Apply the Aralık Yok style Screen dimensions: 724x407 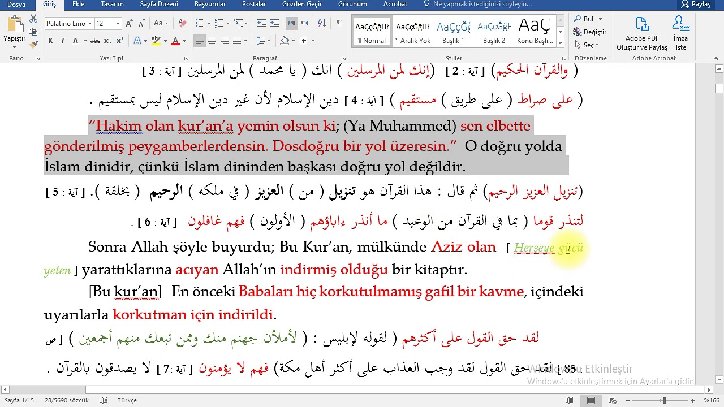point(413,32)
